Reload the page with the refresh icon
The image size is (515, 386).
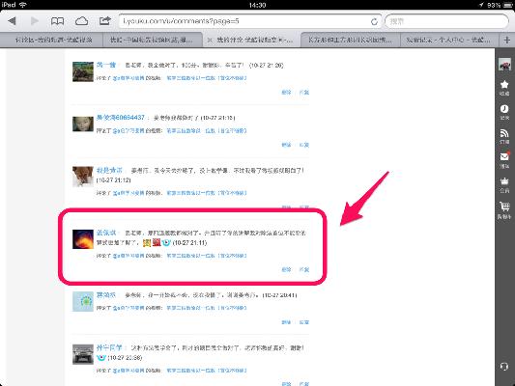click(x=374, y=21)
